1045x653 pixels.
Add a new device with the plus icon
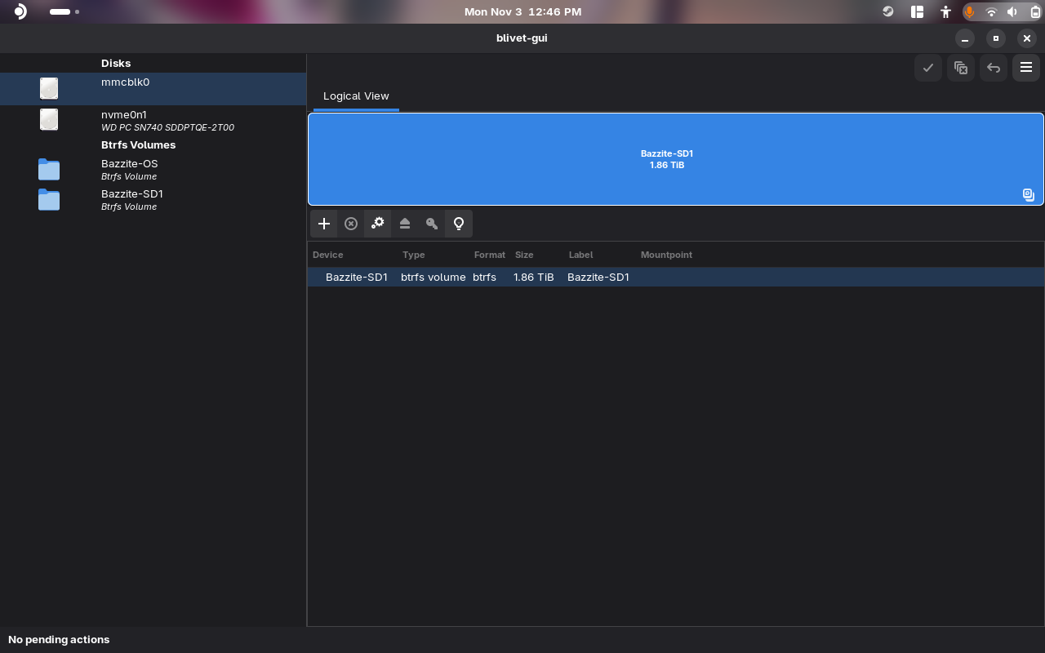pos(324,224)
